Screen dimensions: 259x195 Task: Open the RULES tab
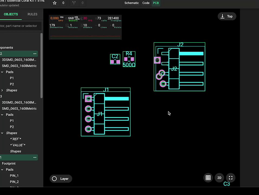(x=32, y=14)
